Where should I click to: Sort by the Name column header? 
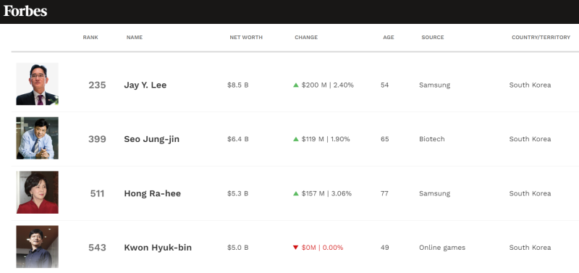(135, 38)
